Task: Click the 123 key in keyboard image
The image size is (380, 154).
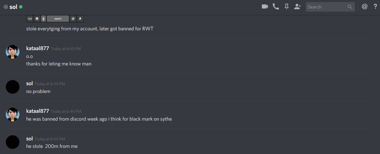Action: pyautogui.click(x=30, y=19)
